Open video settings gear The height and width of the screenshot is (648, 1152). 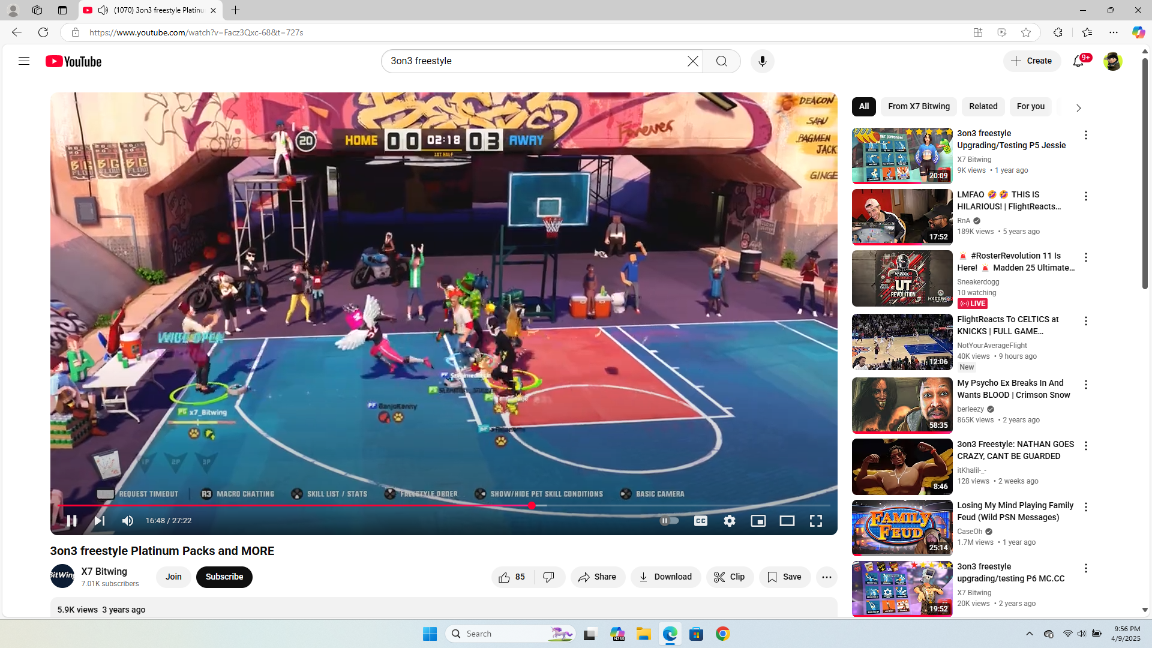tap(729, 521)
